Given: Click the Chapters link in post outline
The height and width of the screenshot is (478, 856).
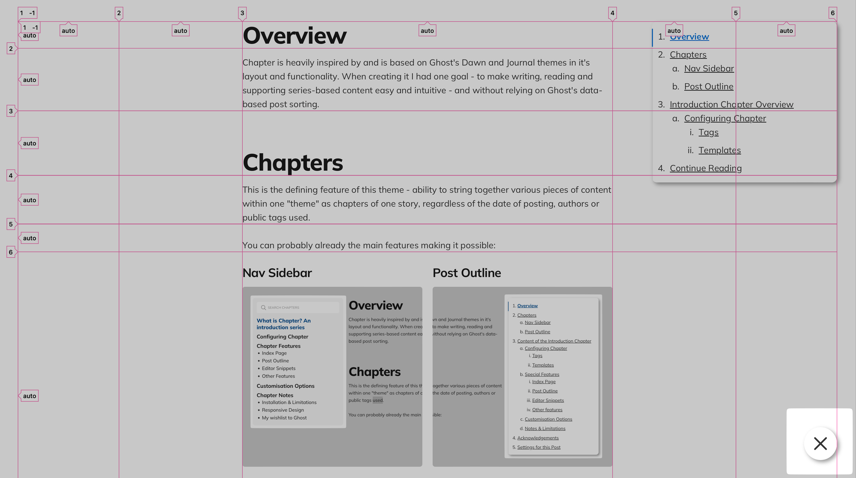Looking at the screenshot, I should click(688, 55).
